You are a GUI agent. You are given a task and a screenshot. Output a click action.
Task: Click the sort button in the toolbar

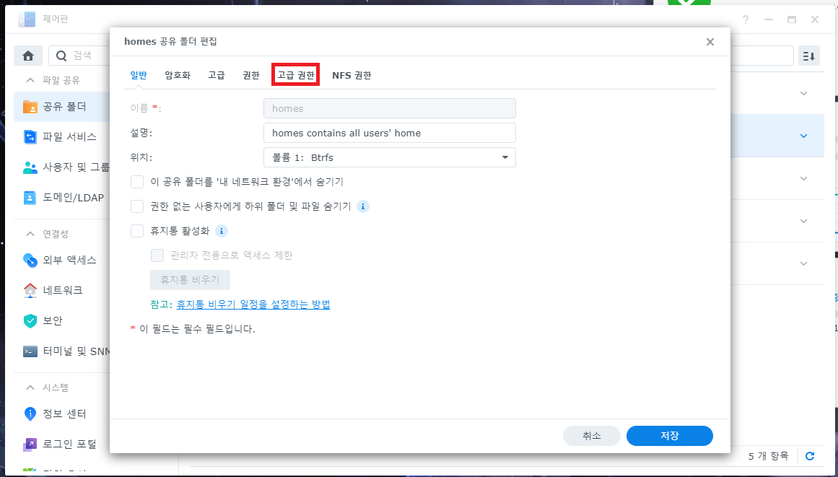(x=809, y=56)
